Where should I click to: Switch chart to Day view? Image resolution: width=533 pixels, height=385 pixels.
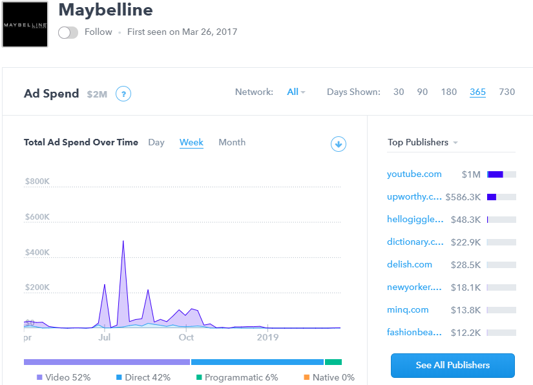(x=156, y=142)
